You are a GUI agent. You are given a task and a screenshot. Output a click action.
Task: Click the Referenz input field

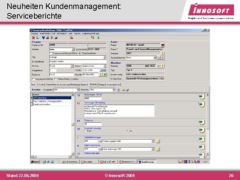pos(61,75)
